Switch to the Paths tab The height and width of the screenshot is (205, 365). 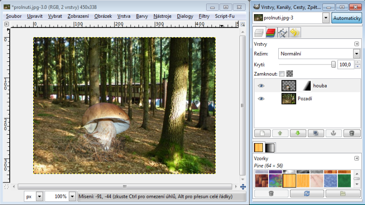click(283, 33)
